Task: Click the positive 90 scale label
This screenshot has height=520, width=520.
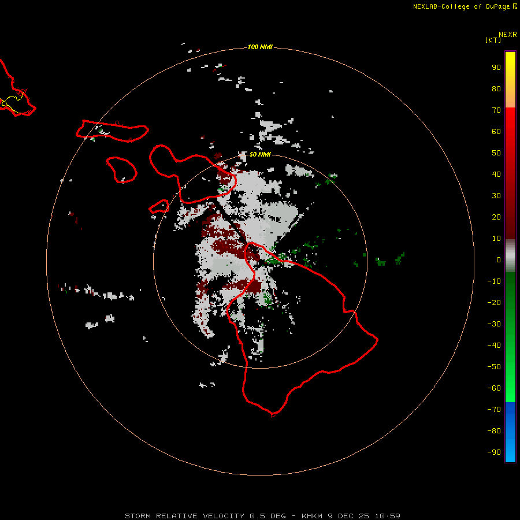Action: [496, 68]
